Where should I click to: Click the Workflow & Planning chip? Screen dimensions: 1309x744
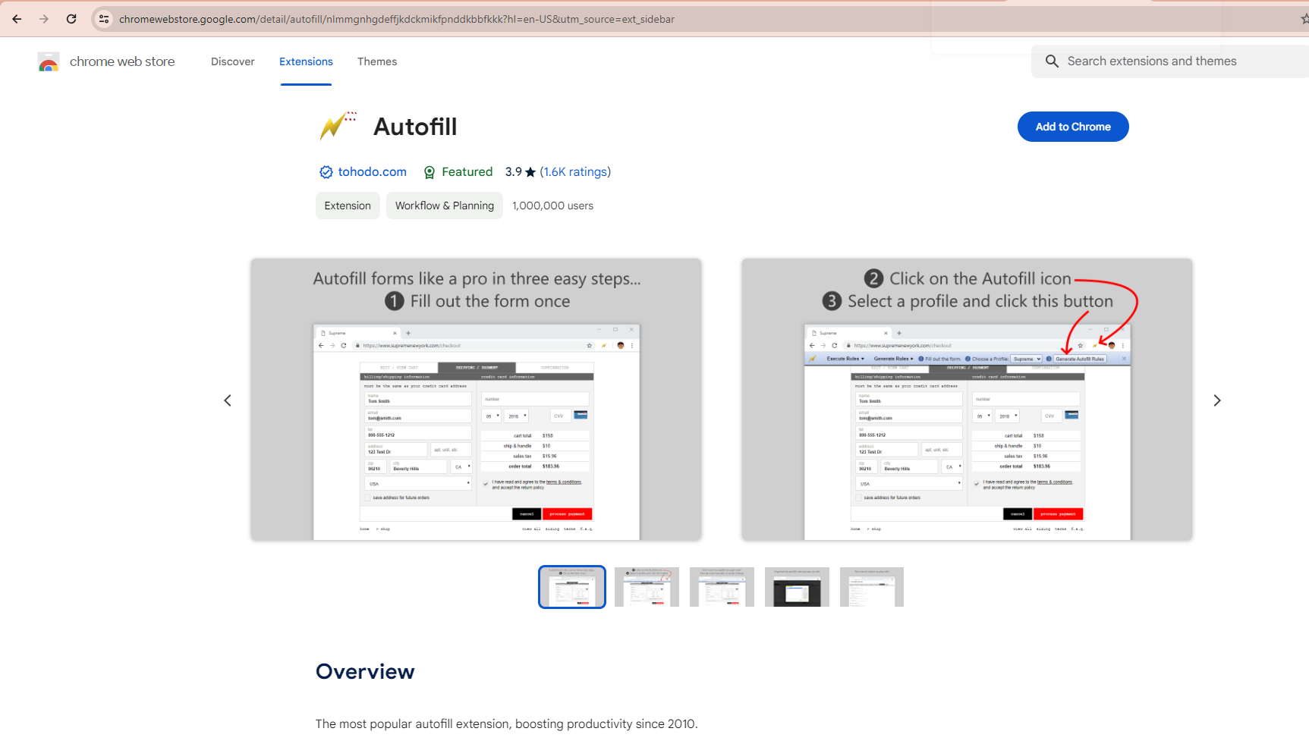click(x=445, y=206)
